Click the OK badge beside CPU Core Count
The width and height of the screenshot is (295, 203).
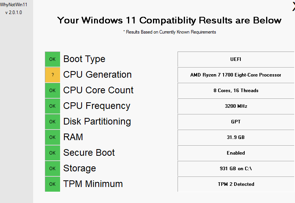click(x=52, y=91)
